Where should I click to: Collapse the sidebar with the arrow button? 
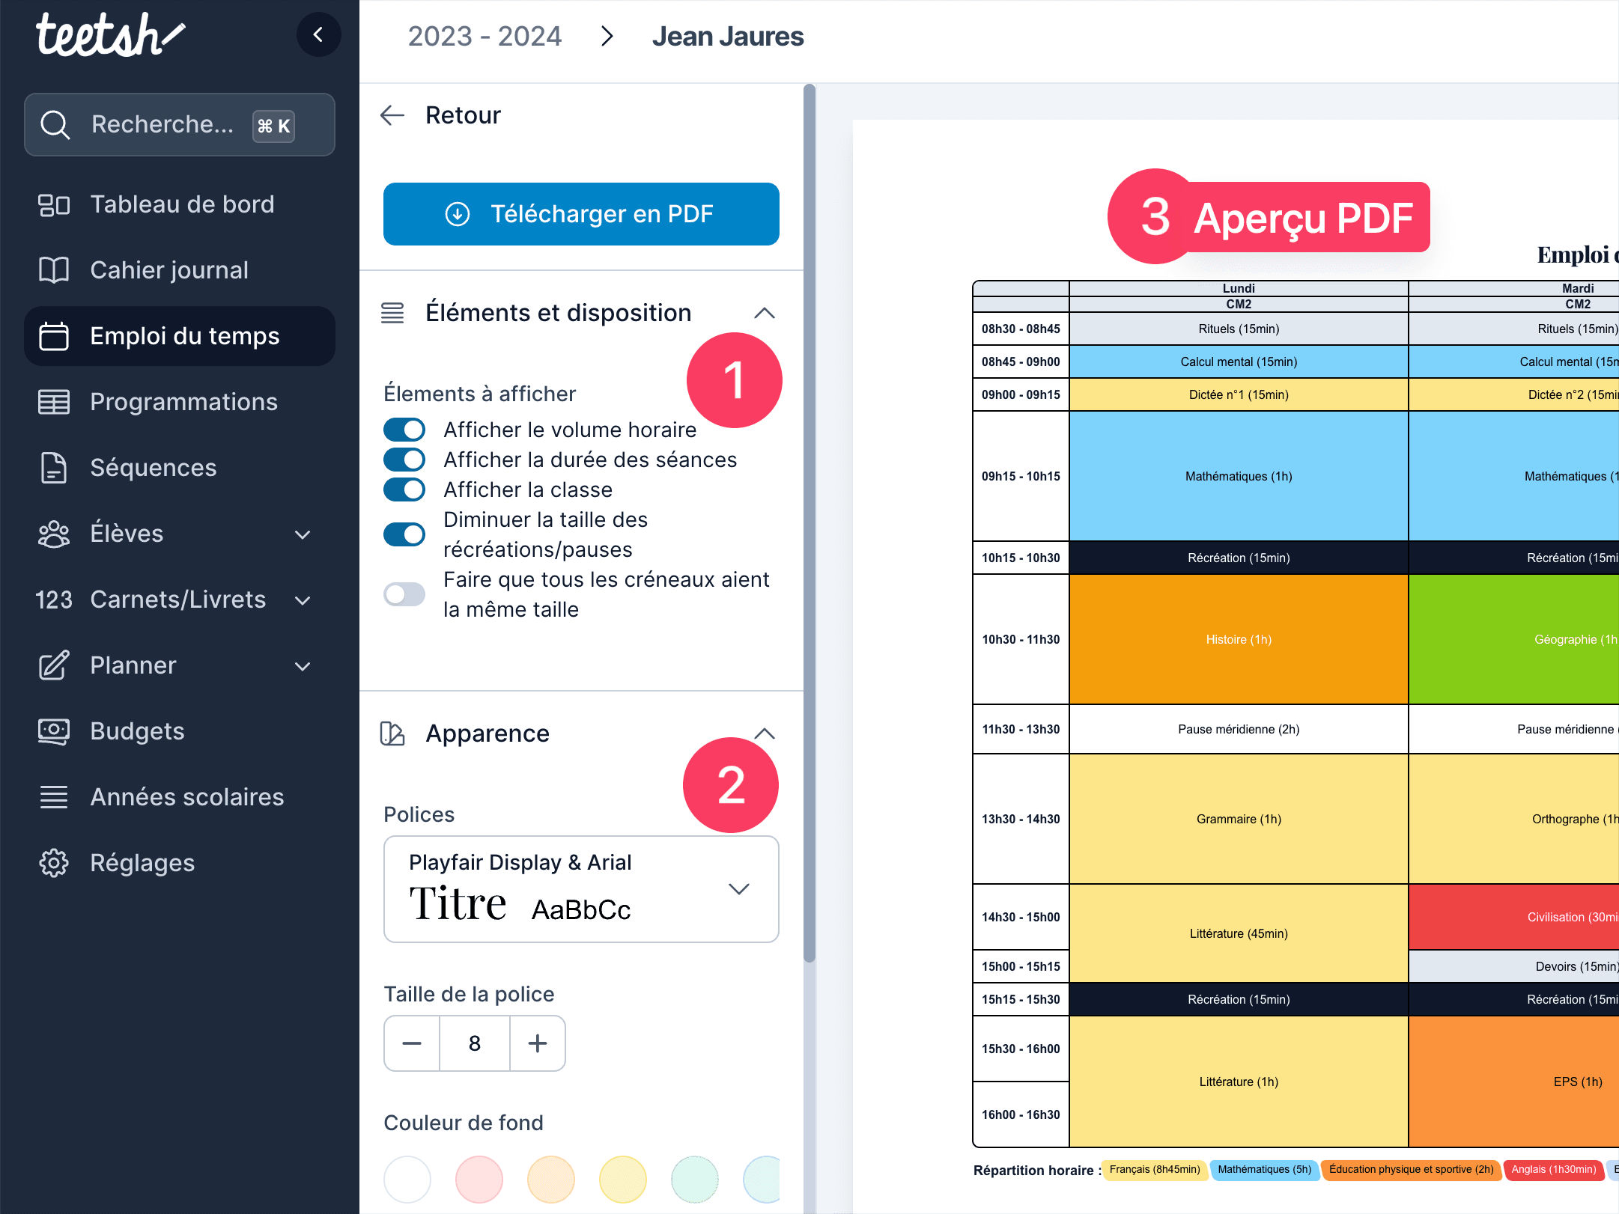tap(318, 34)
